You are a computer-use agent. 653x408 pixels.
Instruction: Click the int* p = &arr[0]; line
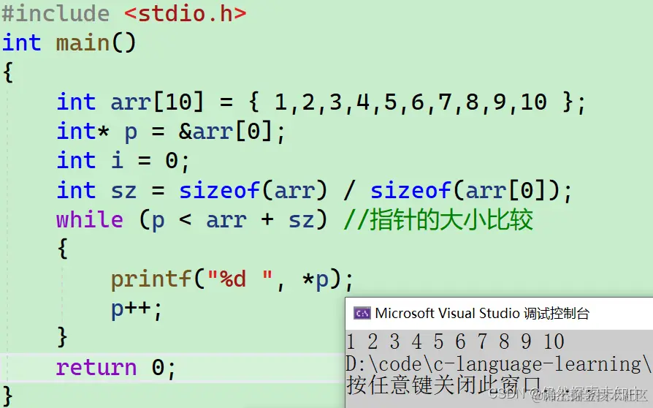(171, 132)
